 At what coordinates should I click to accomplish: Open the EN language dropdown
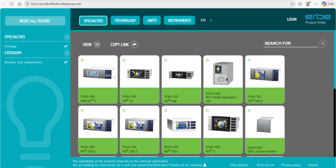(x=206, y=20)
